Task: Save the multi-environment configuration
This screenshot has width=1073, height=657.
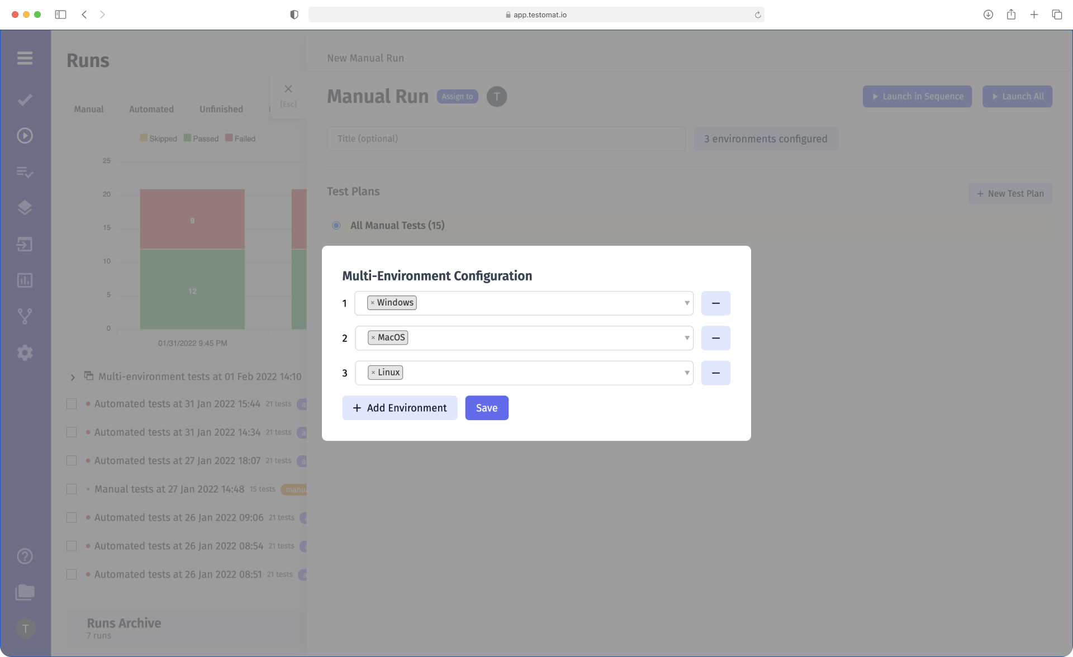Action: (486, 408)
